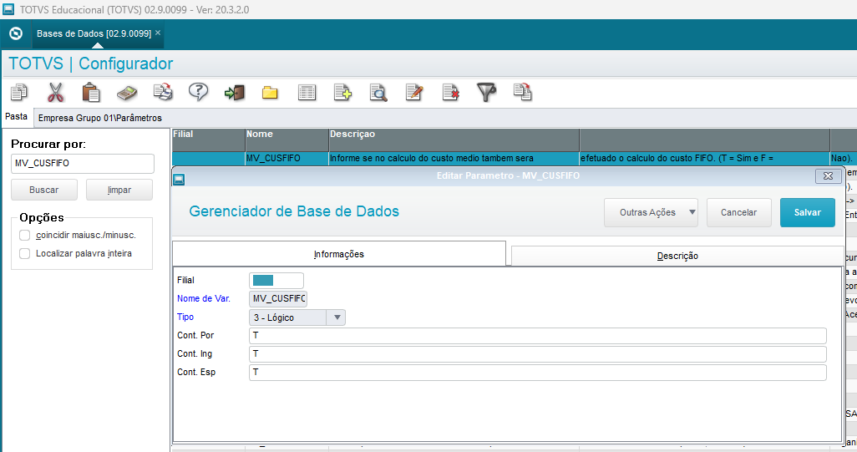Image resolution: width=857 pixels, height=452 pixels.
Task: Click the Filial column header
Action: (208, 140)
